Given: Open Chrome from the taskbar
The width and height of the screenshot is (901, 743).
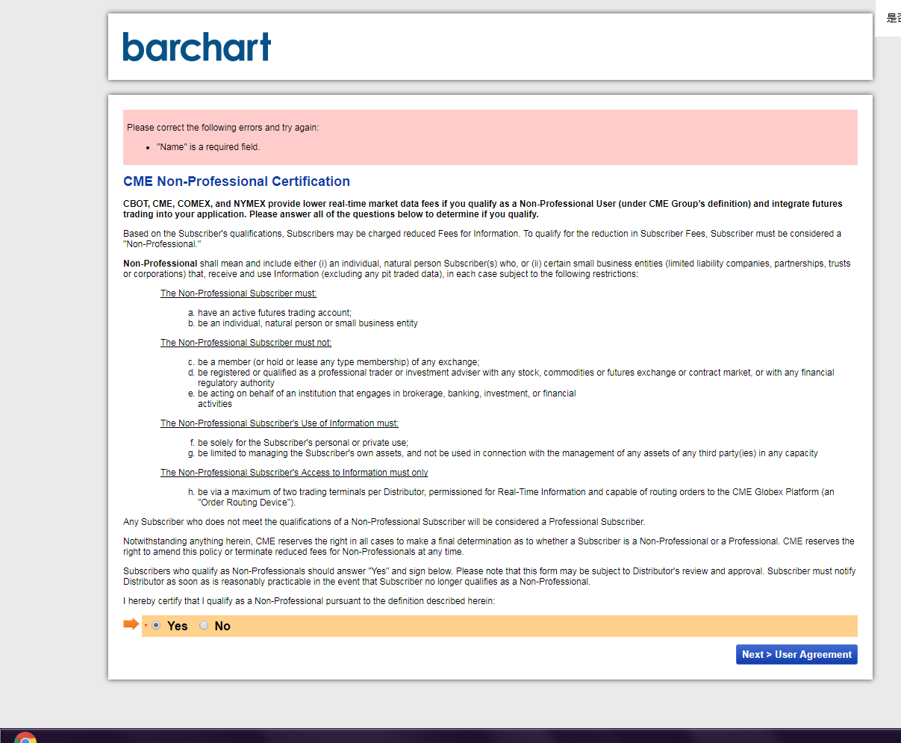Looking at the screenshot, I should click(x=25, y=738).
